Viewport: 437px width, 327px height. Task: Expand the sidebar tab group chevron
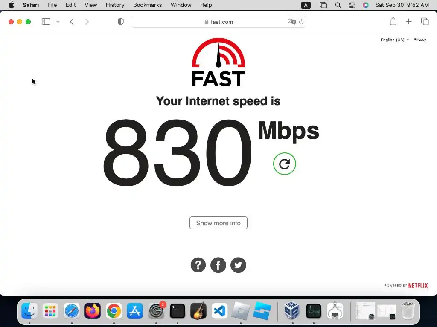(x=58, y=22)
